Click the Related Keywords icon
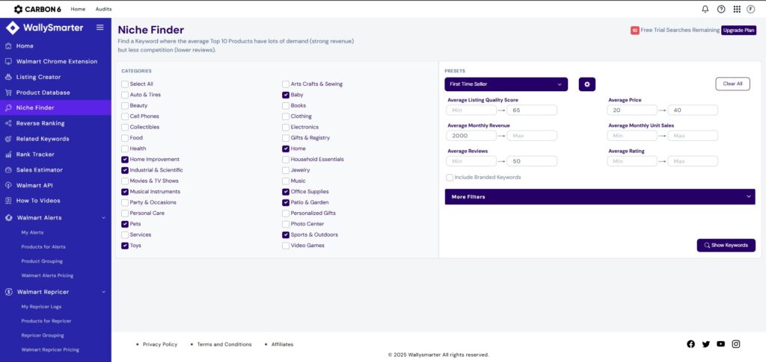This screenshot has width=766, height=362. point(8,139)
